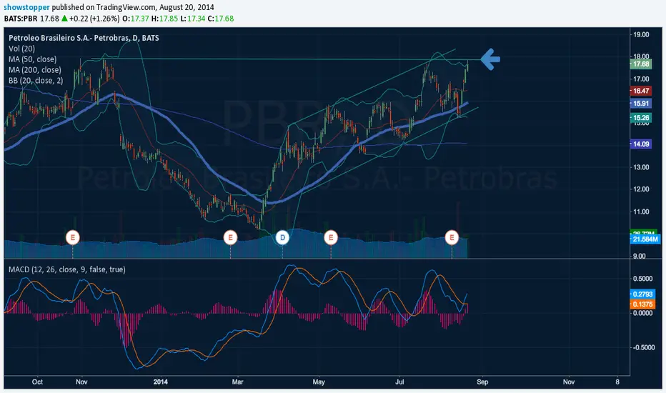Click the 0.0000 MACD scale value
This screenshot has width=666, height=393.
[x=642, y=313]
